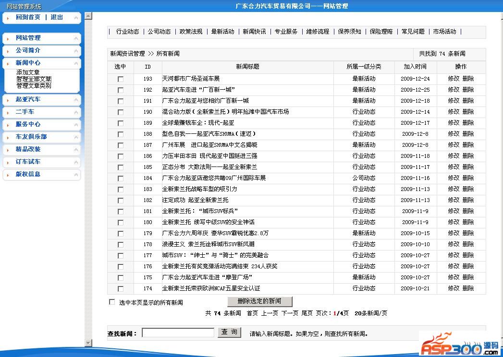Image resolution: width=503 pixels, height=357 pixels.
Task: Click the 加入时间 column header
Action: pos(415,67)
